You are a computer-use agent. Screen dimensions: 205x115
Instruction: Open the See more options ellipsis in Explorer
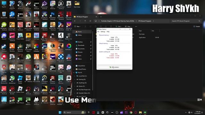click(x=136, y=27)
